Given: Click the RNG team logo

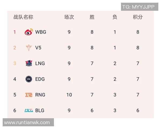Looking at the screenshot, I should point(29,95).
